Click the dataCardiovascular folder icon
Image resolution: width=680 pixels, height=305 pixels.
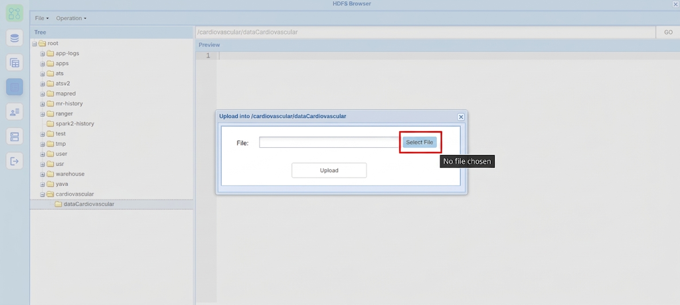click(58, 204)
